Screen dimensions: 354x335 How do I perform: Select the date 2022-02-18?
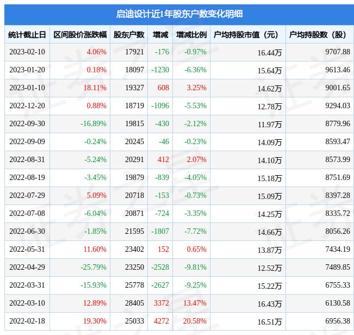point(27,321)
